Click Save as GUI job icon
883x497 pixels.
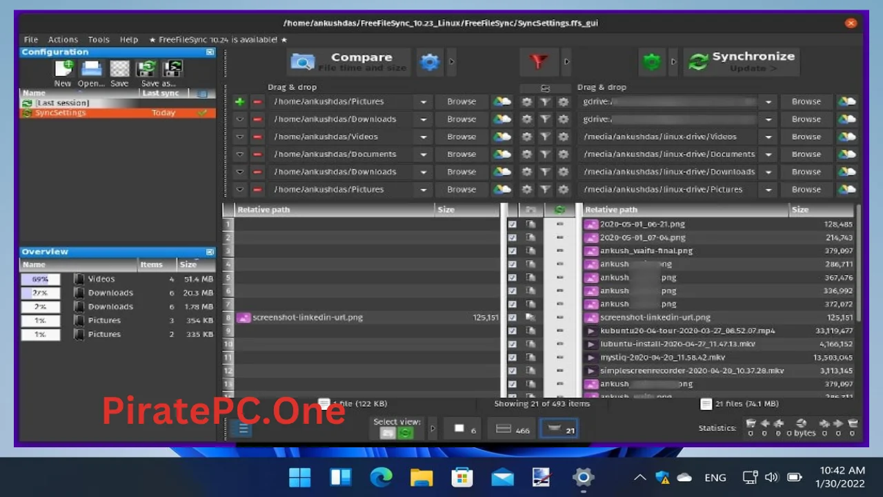147,69
